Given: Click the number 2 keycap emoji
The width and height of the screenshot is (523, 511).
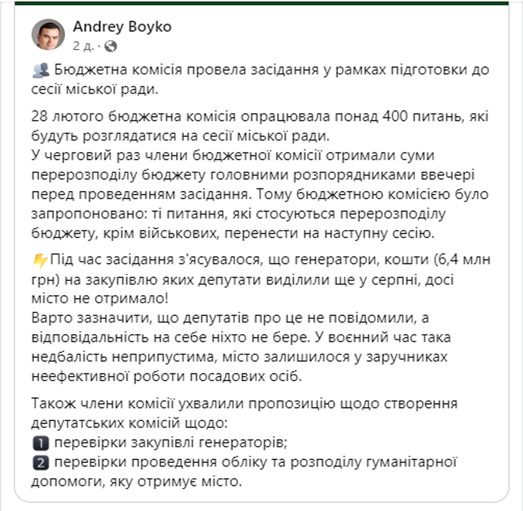Looking at the screenshot, I should pos(40,462).
